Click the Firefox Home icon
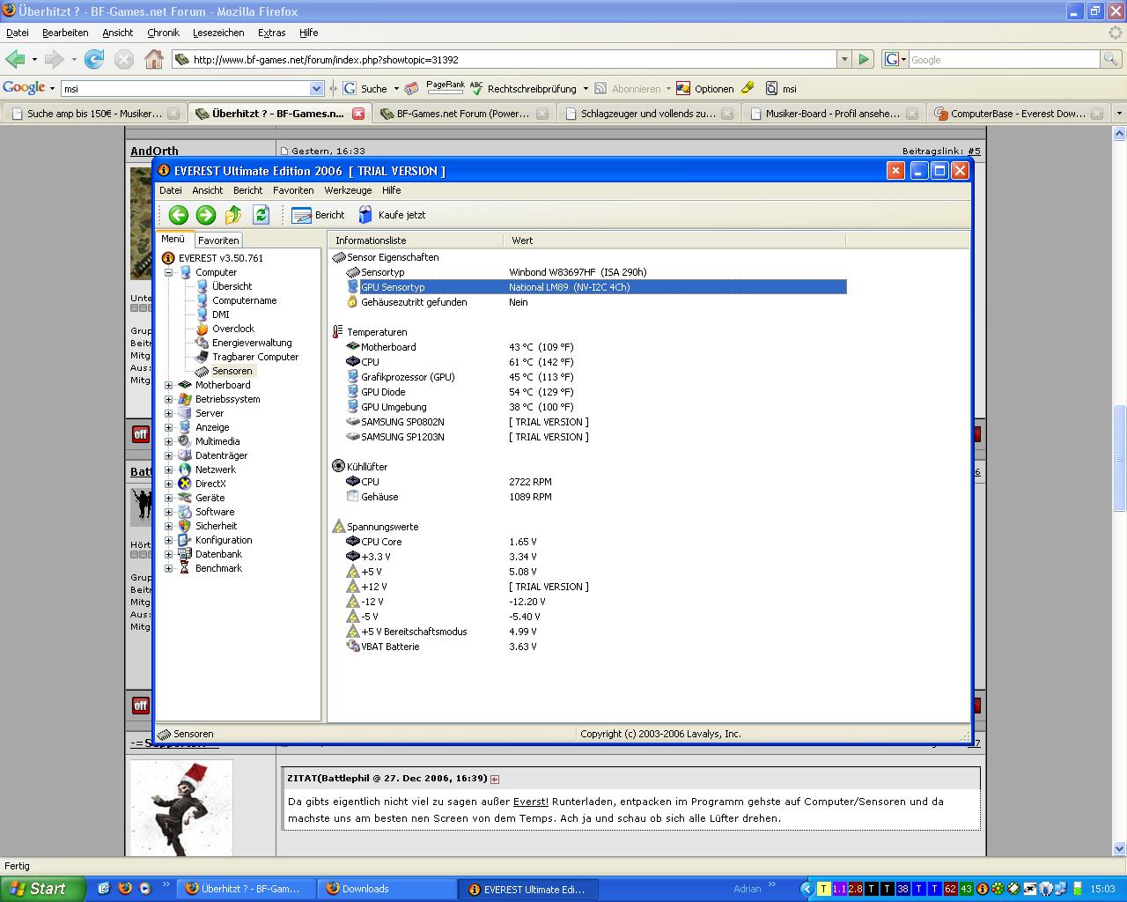This screenshot has height=902, width=1127. [x=154, y=59]
